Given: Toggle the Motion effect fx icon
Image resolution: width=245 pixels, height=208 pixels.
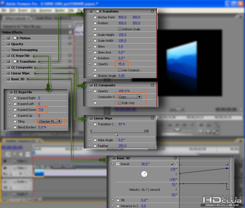Looking at the screenshot, I should [x=9, y=38].
